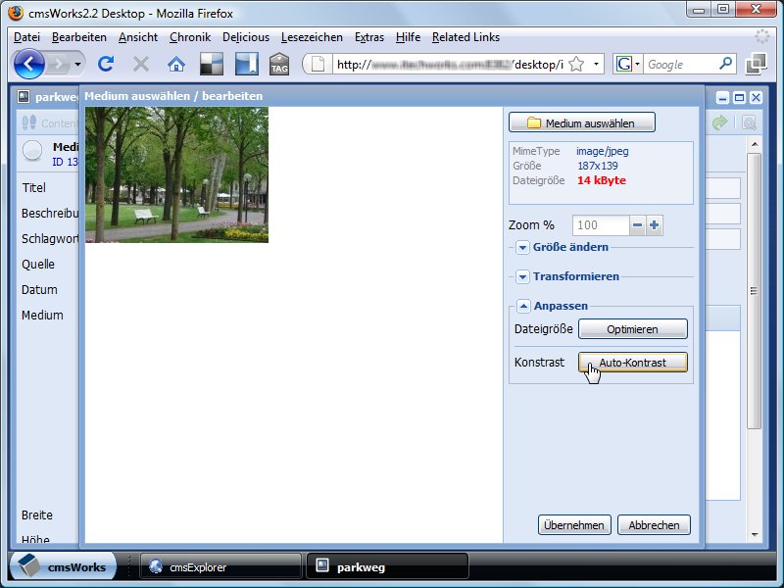Click the Datum field label
Viewport: 784px width, 588px height.
pos(39,289)
